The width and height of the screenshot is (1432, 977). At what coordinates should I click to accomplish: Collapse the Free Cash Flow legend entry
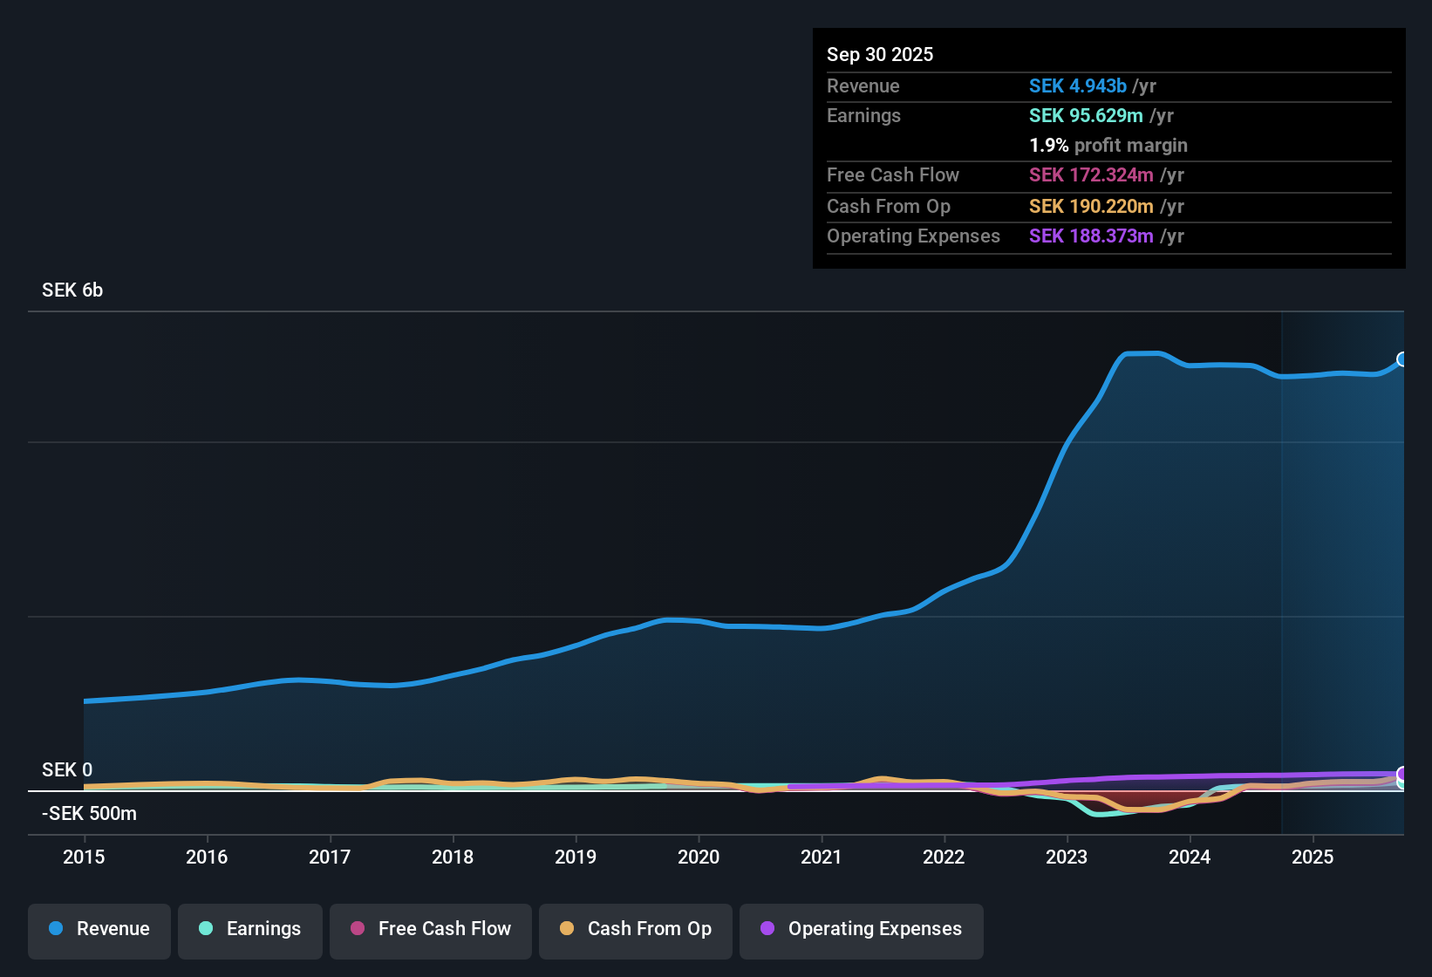click(x=430, y=929)
